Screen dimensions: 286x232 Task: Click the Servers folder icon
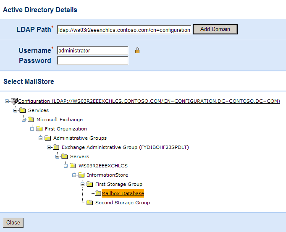pyautogui.click(x=64, y=156)
